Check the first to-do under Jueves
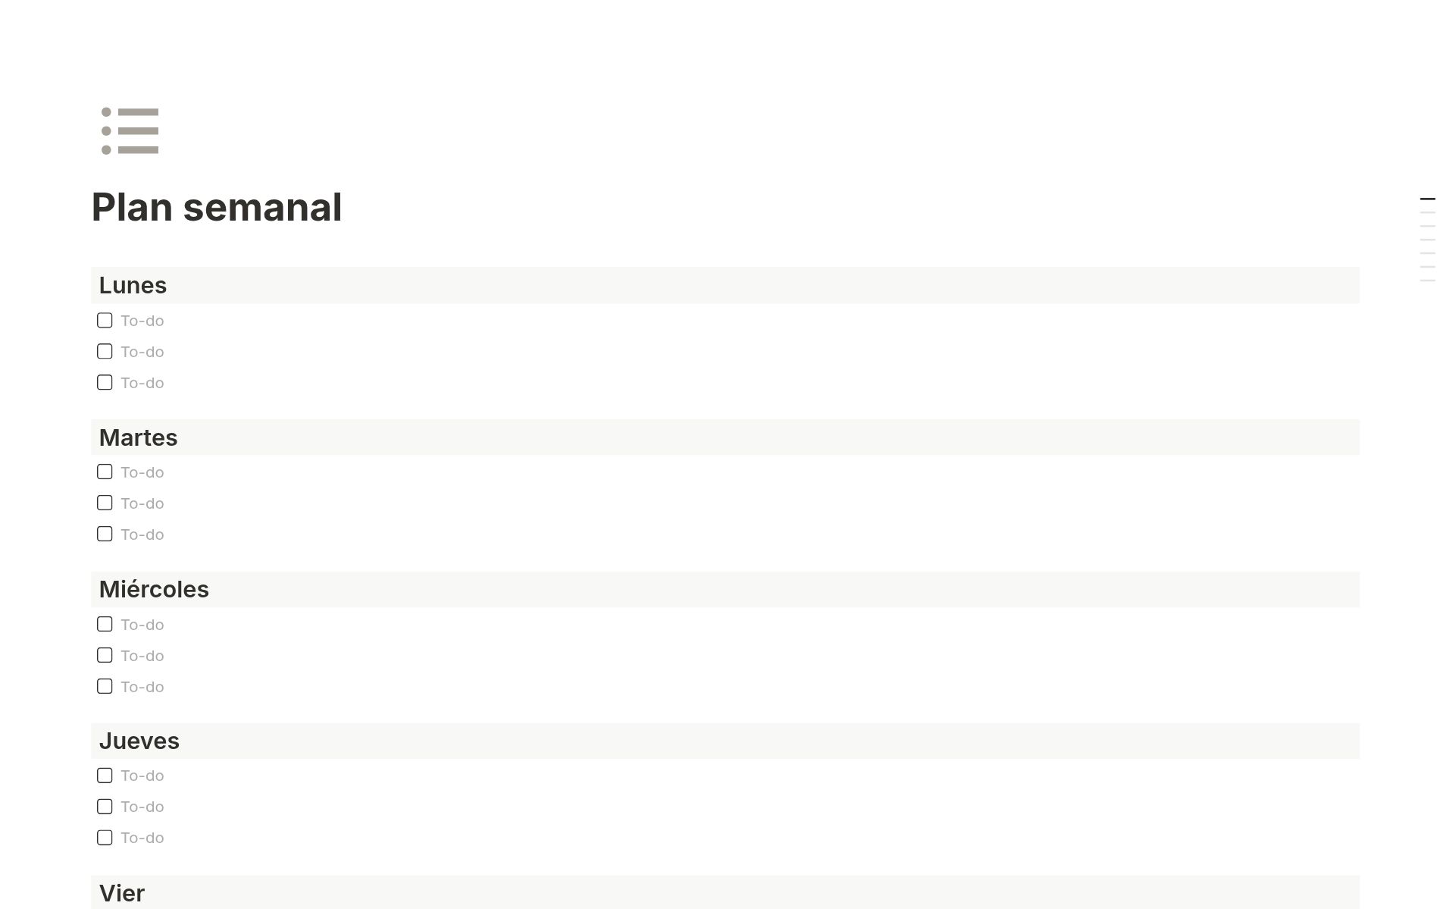Image resolution: width=1455 pixels, height=909 pixels. tap(105, 775)
